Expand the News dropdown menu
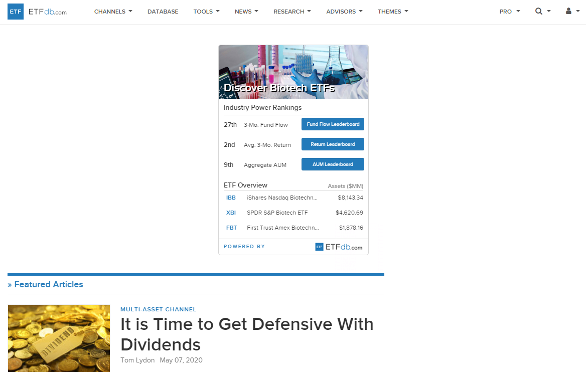 pos(246,12)
